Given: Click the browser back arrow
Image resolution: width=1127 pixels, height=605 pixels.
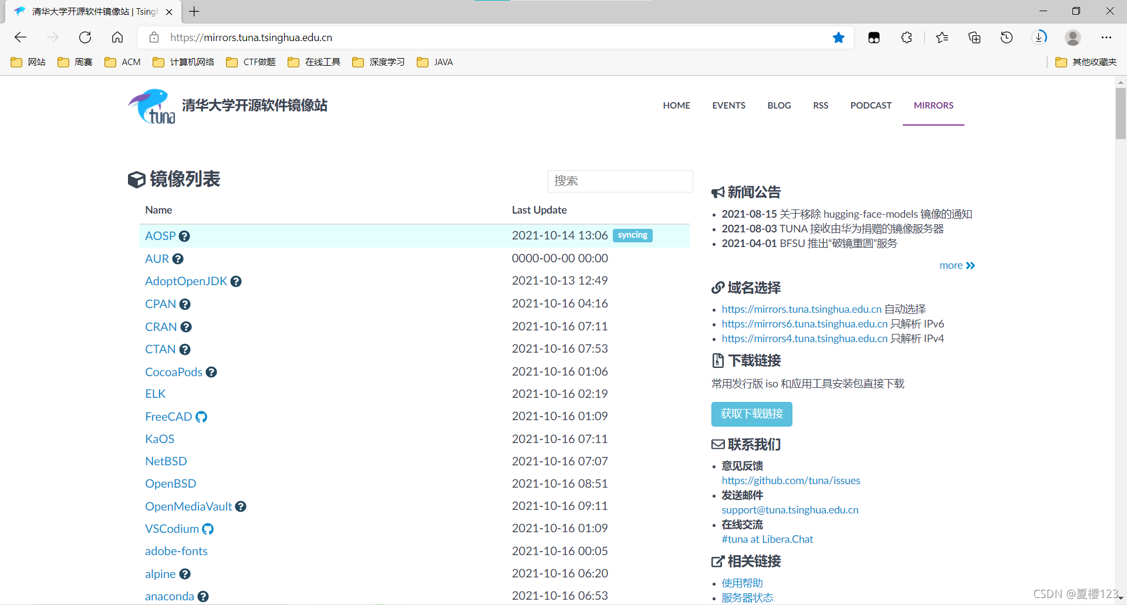Looking at the screenshot, I should coord(21,38).
